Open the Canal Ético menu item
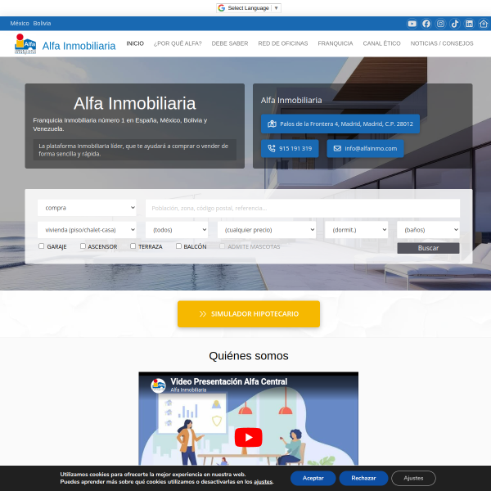491x491 pixels. pyautogui.click(x=381, y=43)
